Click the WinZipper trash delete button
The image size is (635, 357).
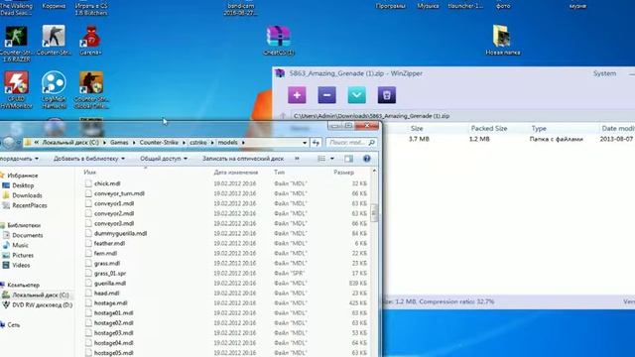[387, 95]
